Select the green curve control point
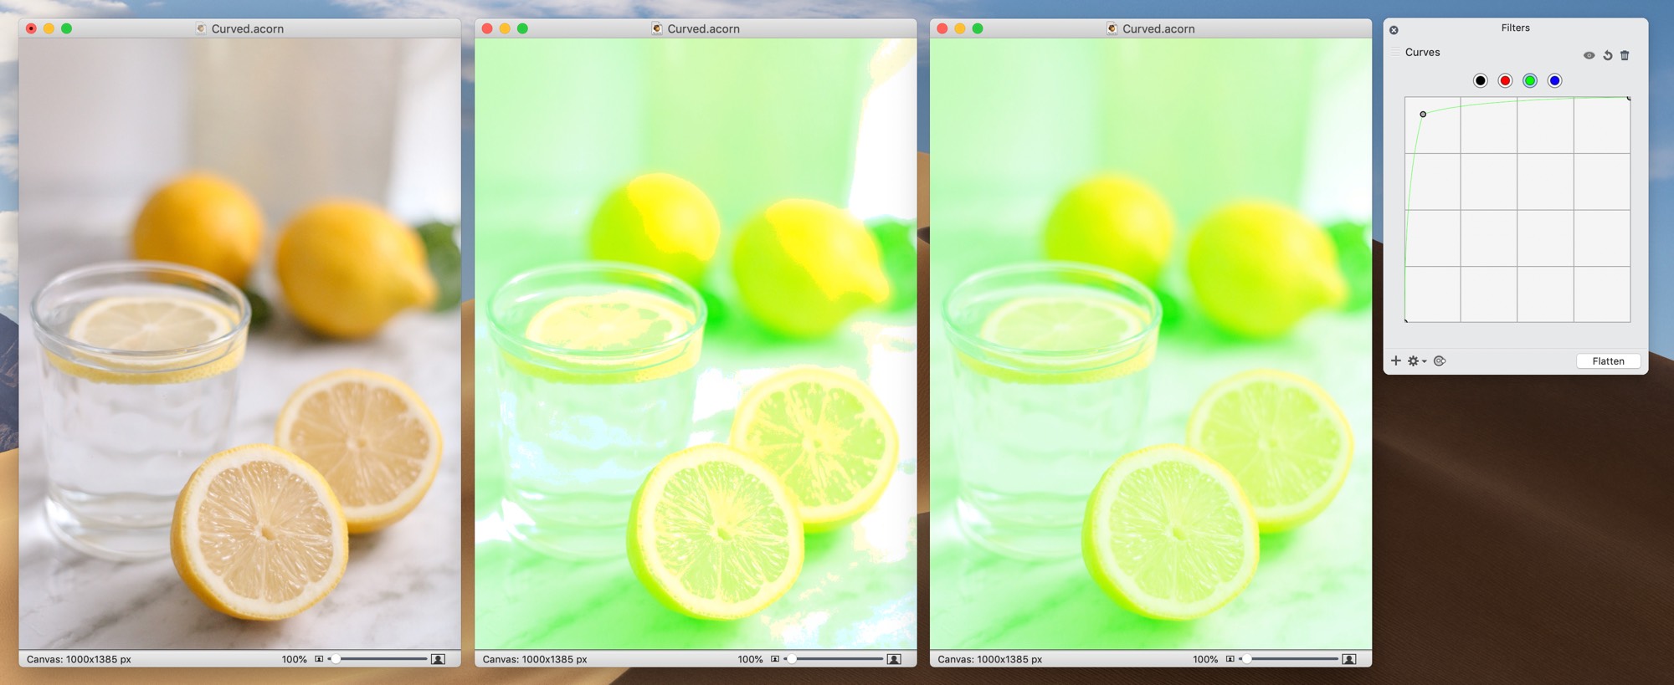1674x685 pixels. 1423,115
